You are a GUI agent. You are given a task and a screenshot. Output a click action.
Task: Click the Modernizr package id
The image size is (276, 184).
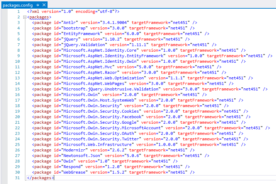click(74, 150)
